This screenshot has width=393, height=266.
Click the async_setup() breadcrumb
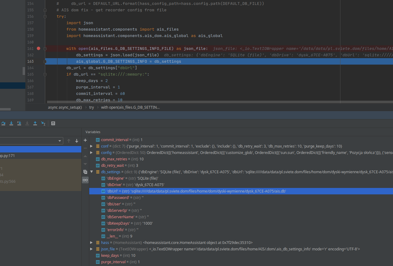tap(65, 107)
